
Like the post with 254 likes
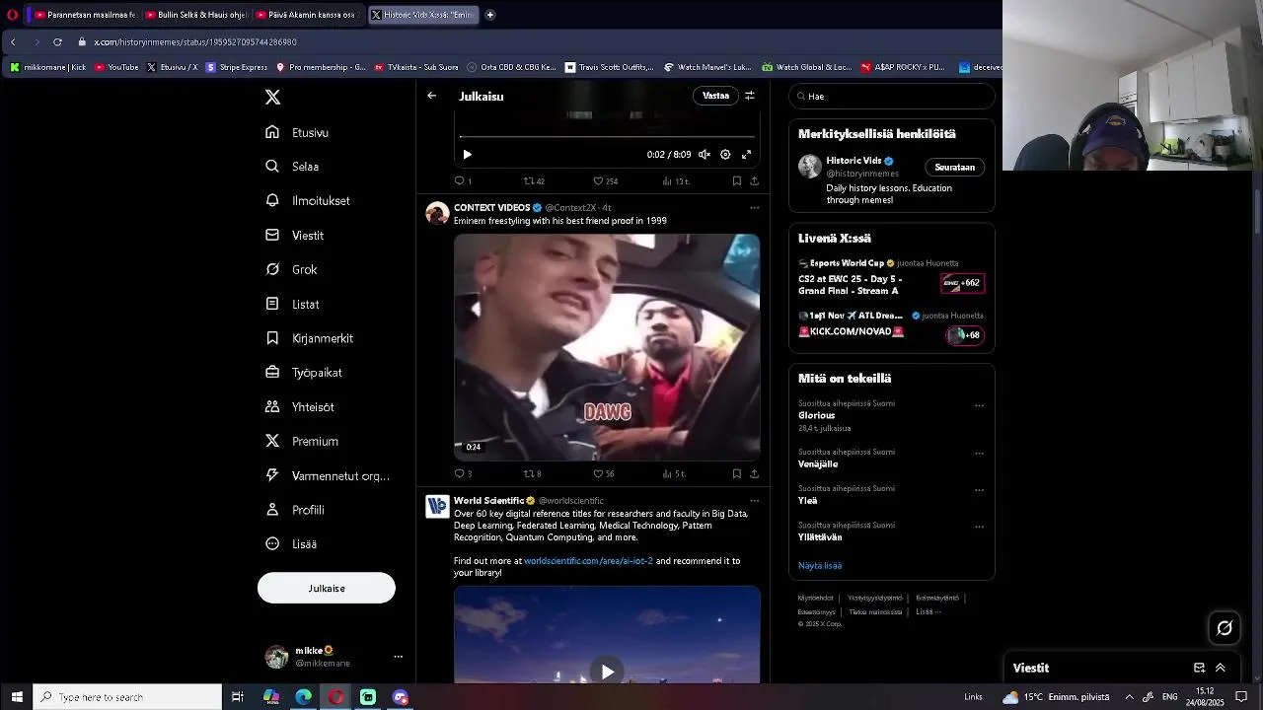(605, 181)
